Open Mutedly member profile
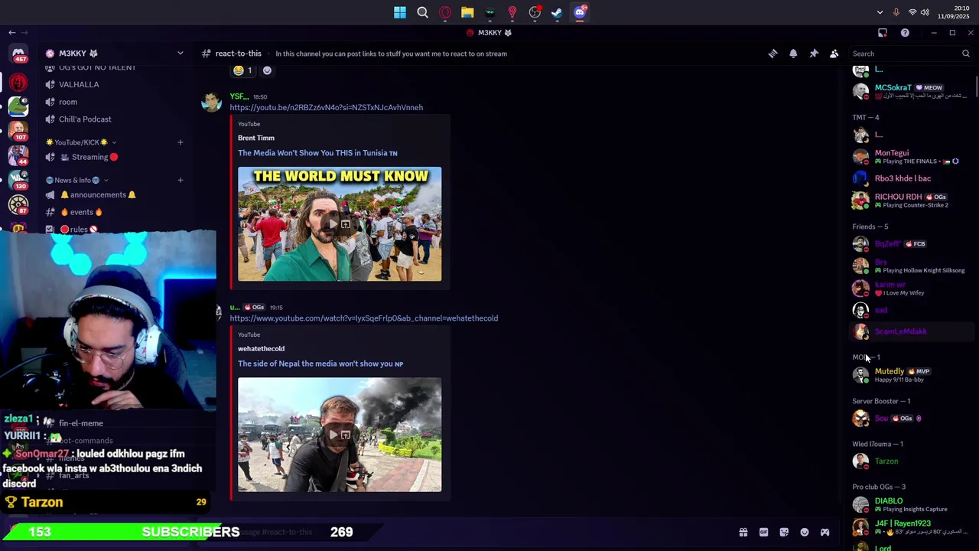Screen dimensions: 979x551 912,375
